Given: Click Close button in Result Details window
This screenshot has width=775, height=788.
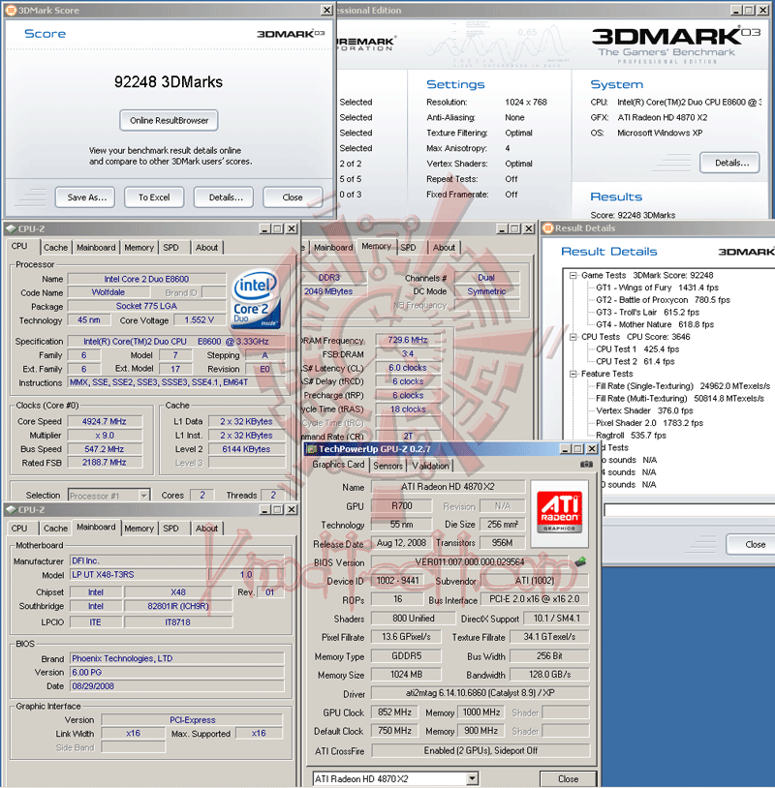Looking at the screenshot, I should coord(753,545).
